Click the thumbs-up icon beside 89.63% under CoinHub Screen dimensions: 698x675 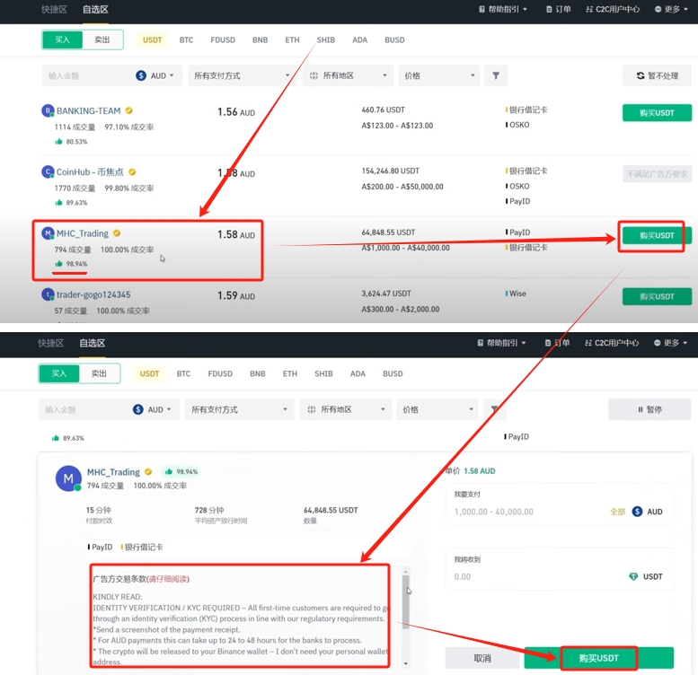58,203
